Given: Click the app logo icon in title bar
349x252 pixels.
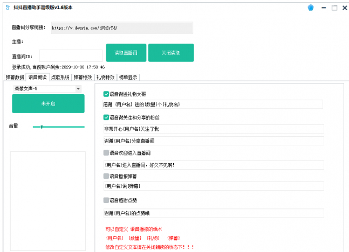Looking at the screenshot, I should (x=8, y=8).
